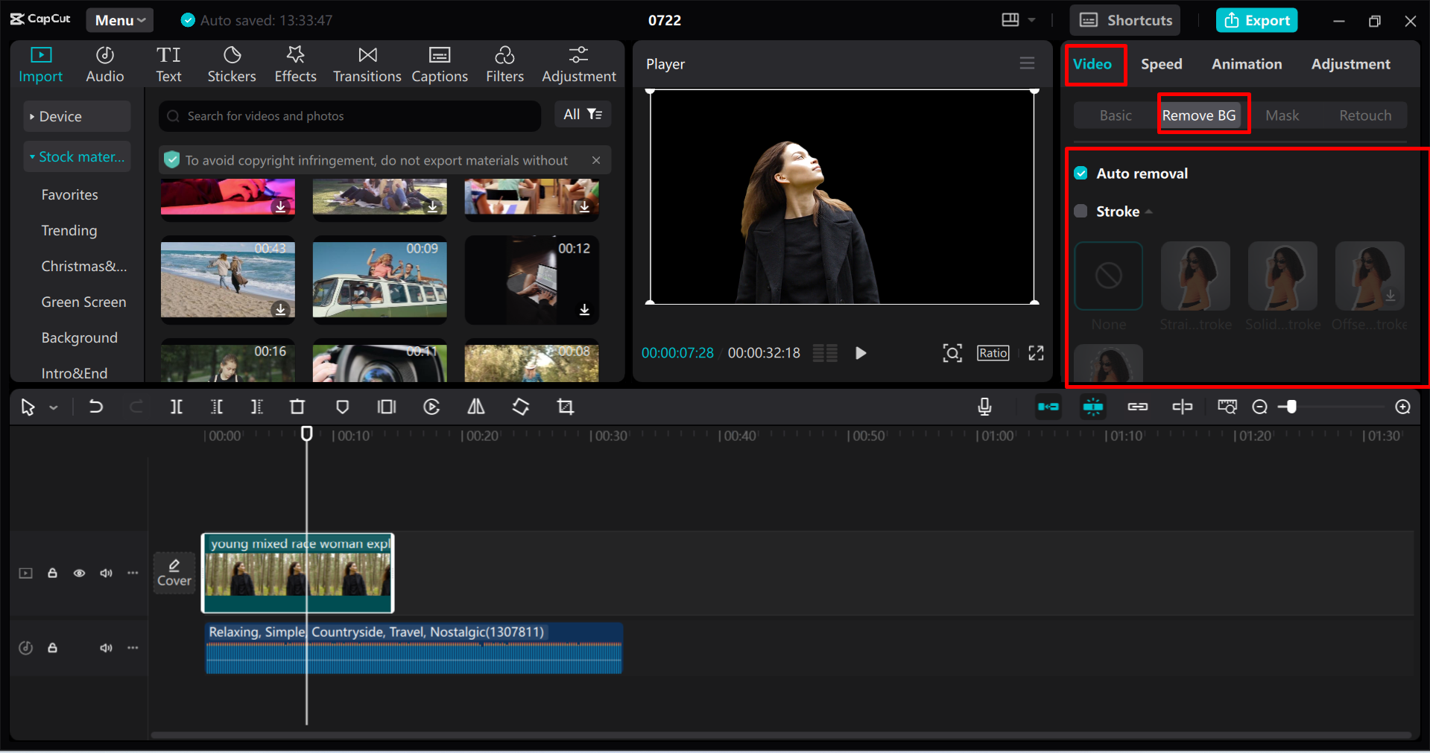This screenshot has width=1430, height=753.
Task: Click the Mirror icon to flip the clip
Action: pyautogui.click(x=475, y=407)
